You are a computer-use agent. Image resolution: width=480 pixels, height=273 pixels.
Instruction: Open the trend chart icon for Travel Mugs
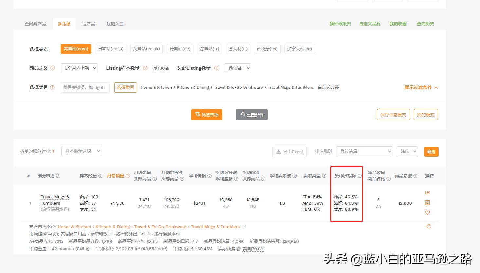(x=427, y=192)
